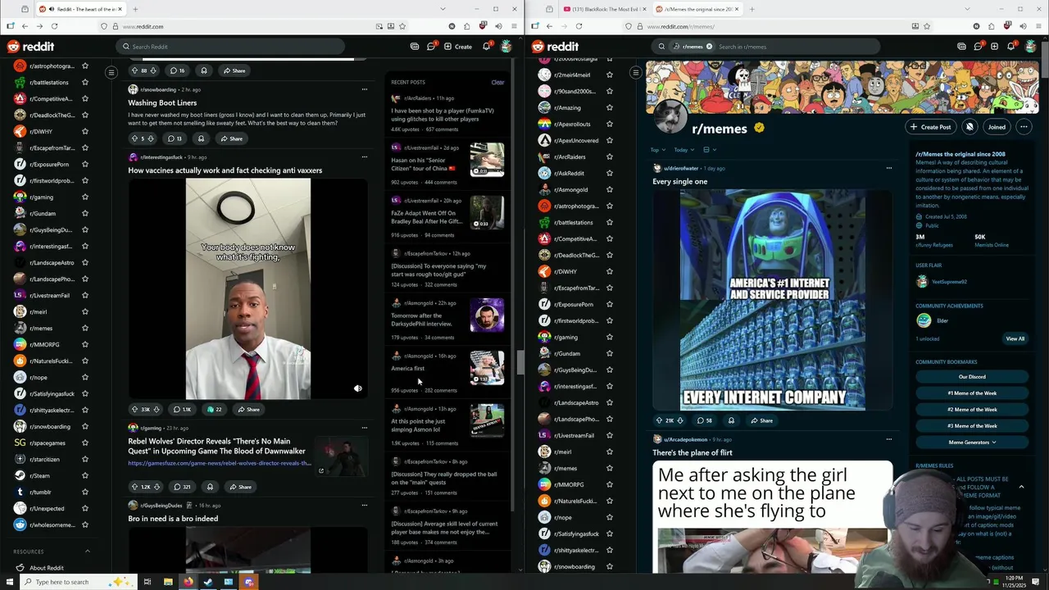Open r/snowboarding in left sidebar
This screenshot has width=1049, height=590.
click(49, 426)
